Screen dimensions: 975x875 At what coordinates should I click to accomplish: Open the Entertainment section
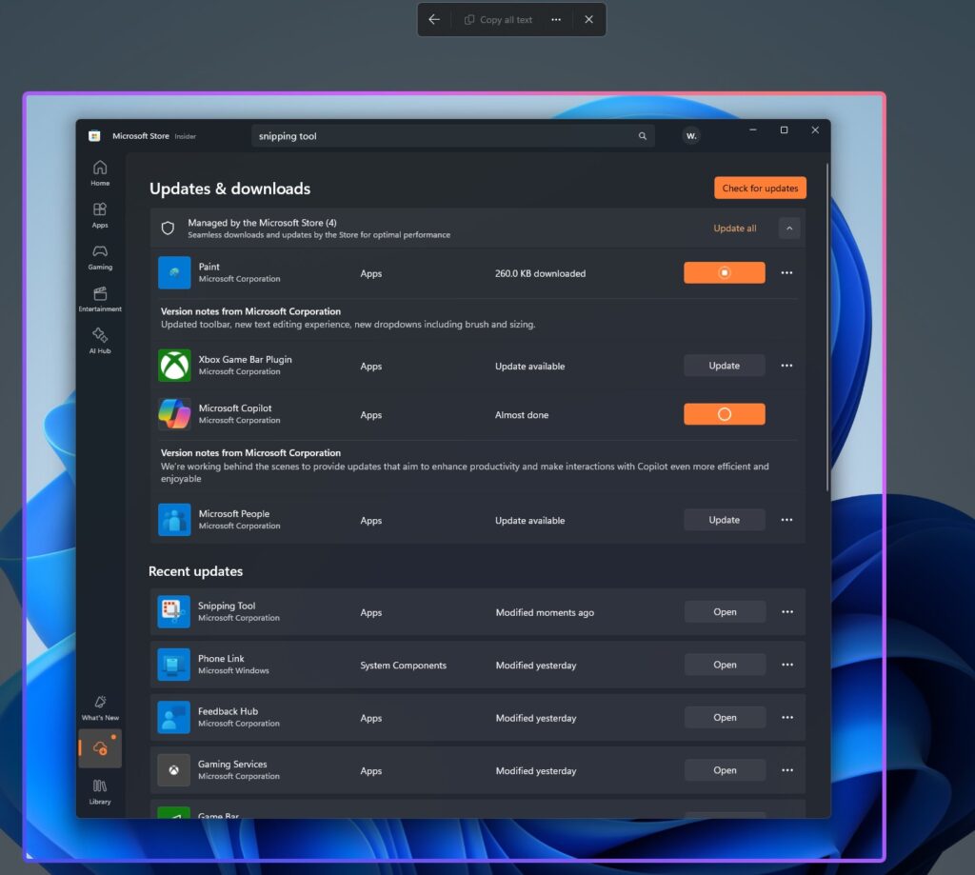pos(100,298)
